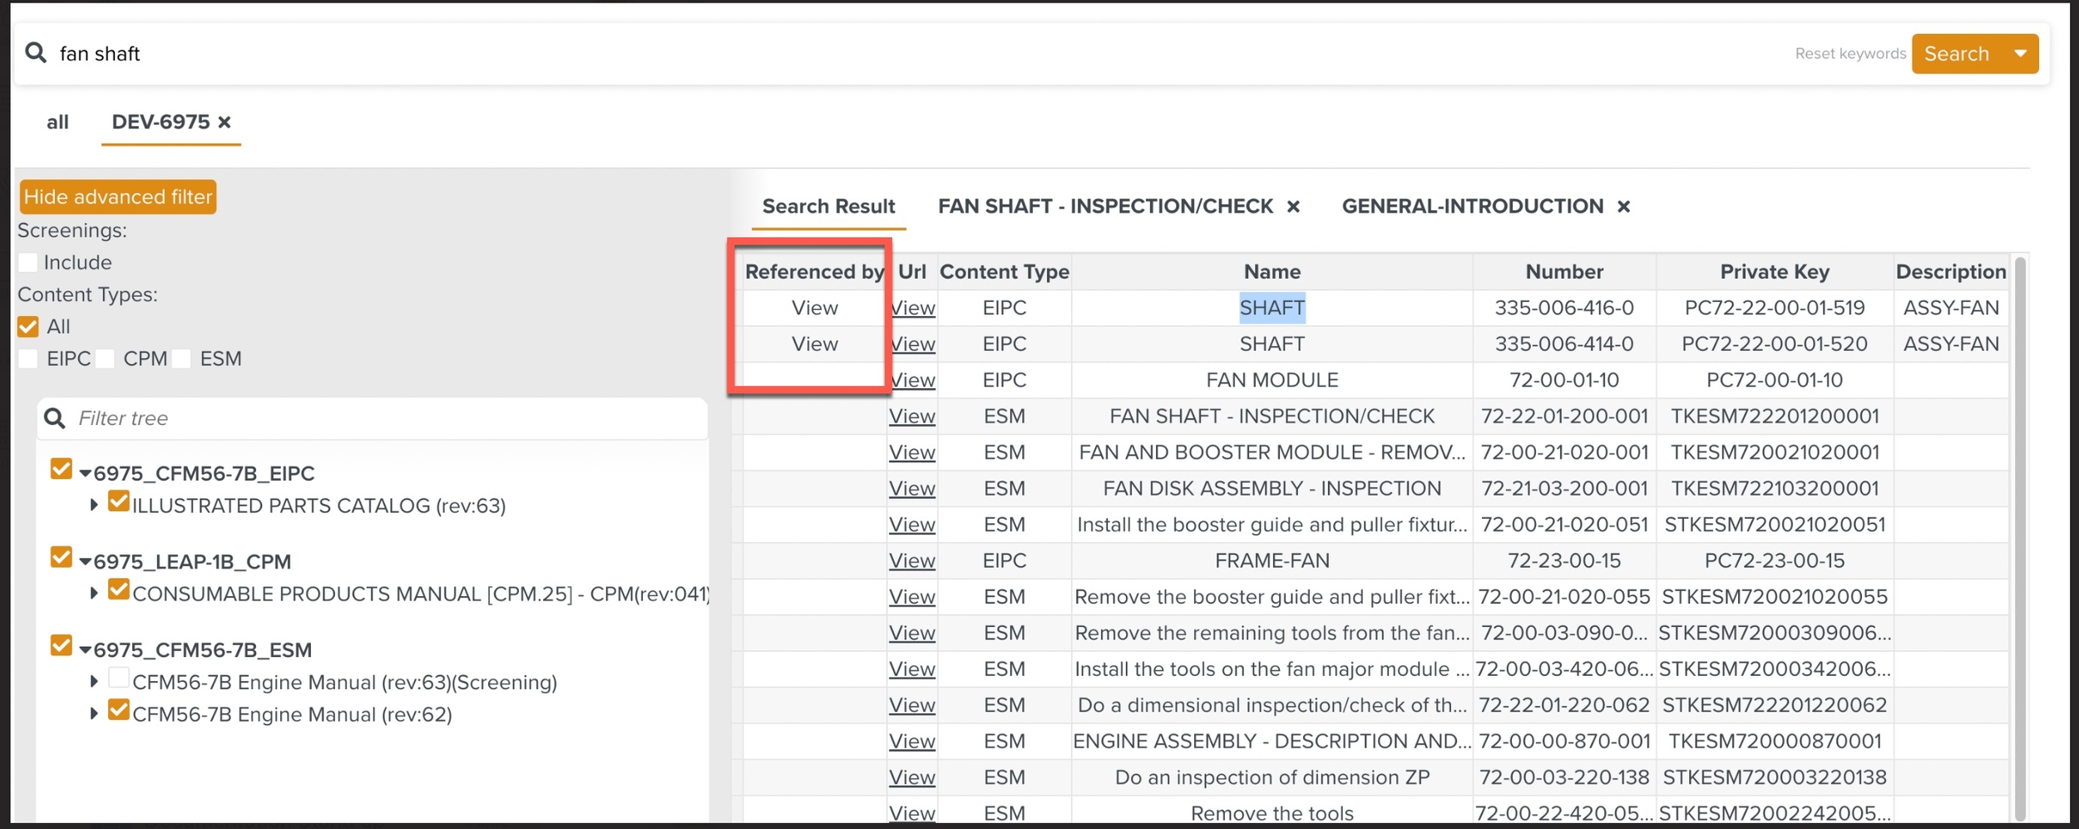Collapse the 6975_LEAP-1B_CPM node
Image resolution: width=2079 pixels, height=829 pixels.
(85, 562)
